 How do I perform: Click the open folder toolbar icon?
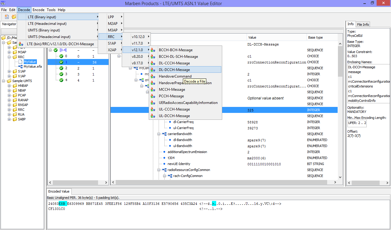pyautogui.click(x=14, y=17)
